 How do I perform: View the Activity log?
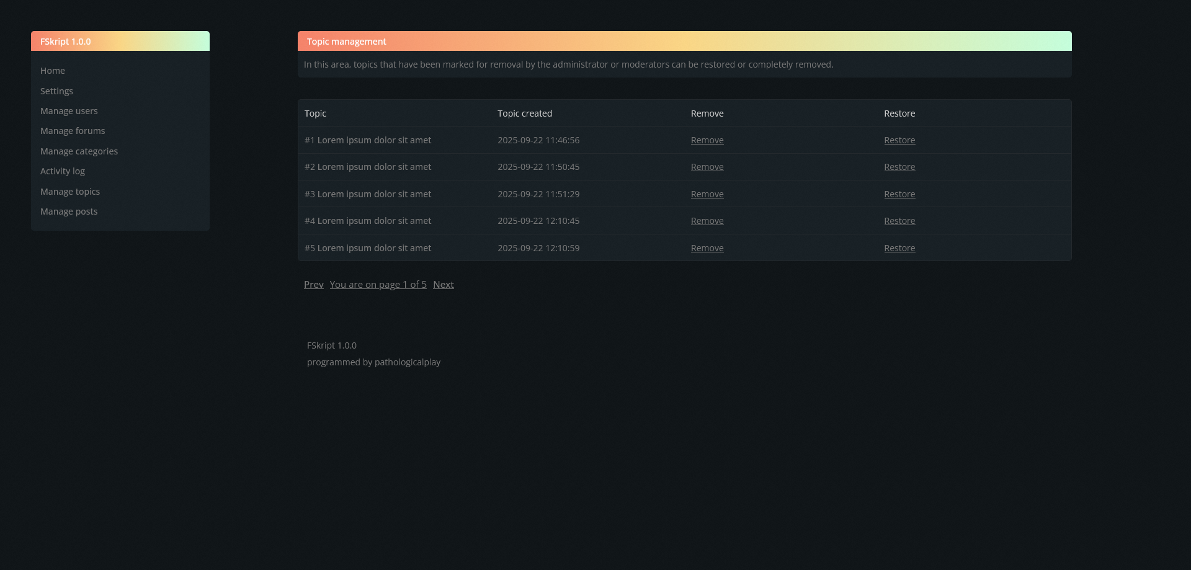click(63, 171)
